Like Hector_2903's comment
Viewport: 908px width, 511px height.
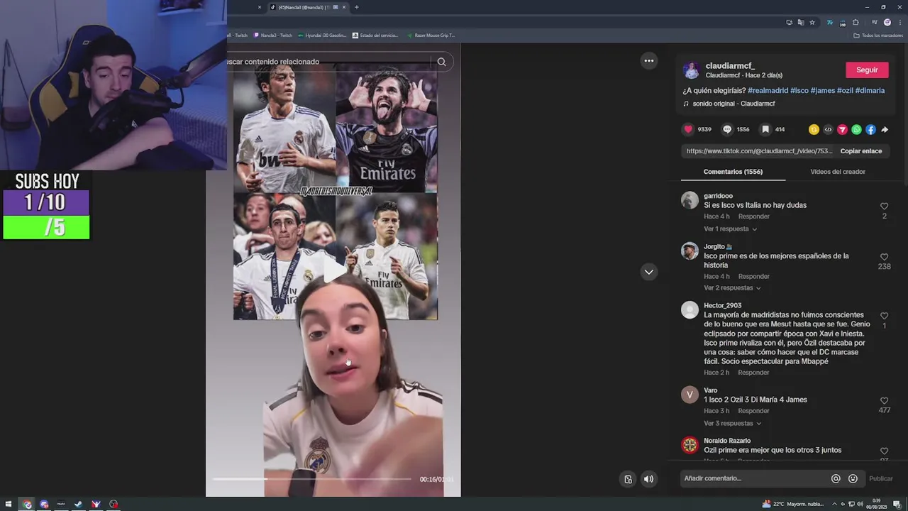pos(884,316)
